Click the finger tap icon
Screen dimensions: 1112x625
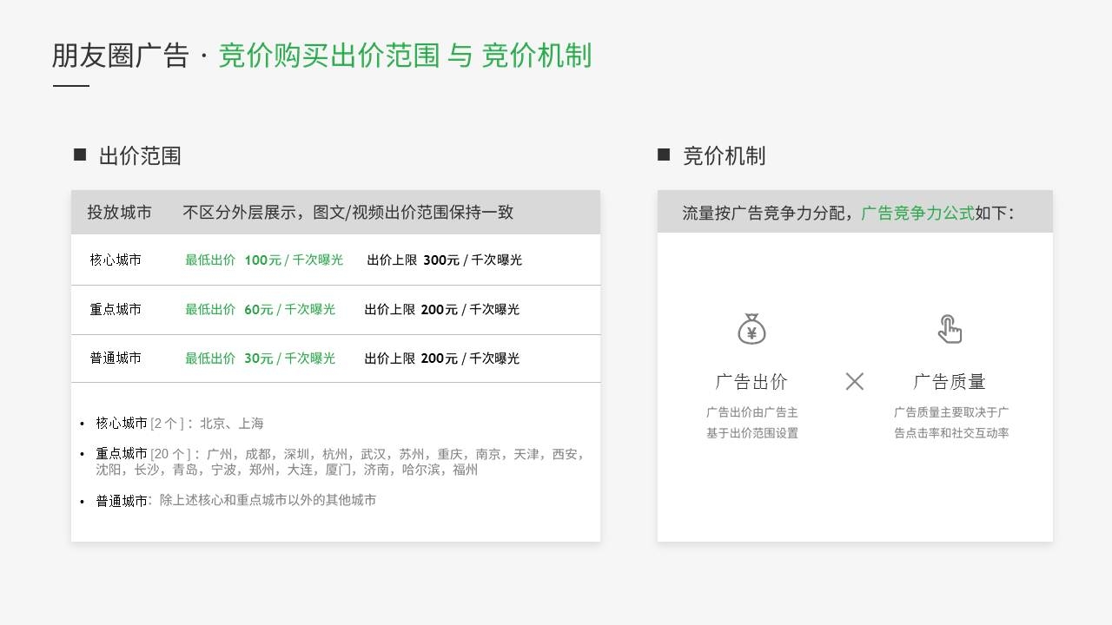[950, 329]
